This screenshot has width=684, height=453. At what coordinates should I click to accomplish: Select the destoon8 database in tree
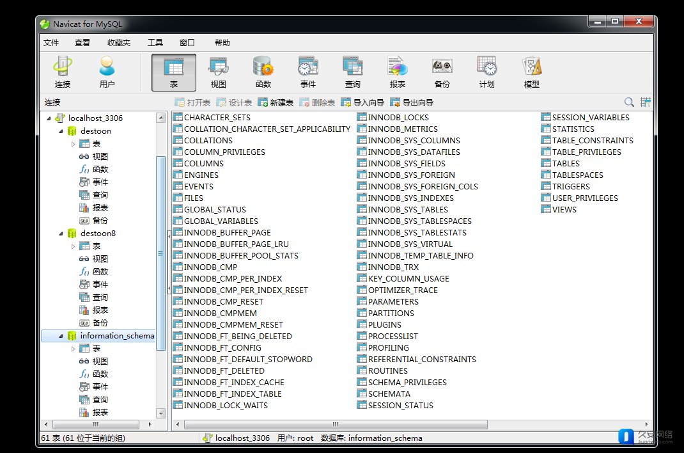(98, 234)
